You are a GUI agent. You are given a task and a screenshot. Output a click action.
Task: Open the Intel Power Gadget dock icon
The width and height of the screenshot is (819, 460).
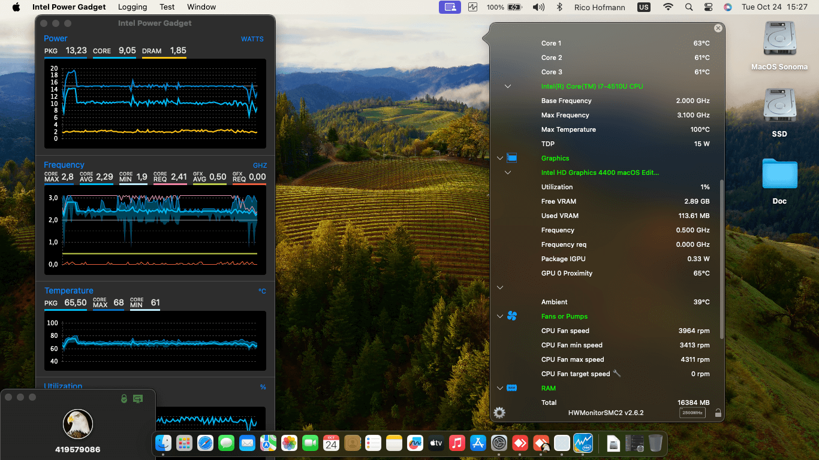(x=583, y=443)
